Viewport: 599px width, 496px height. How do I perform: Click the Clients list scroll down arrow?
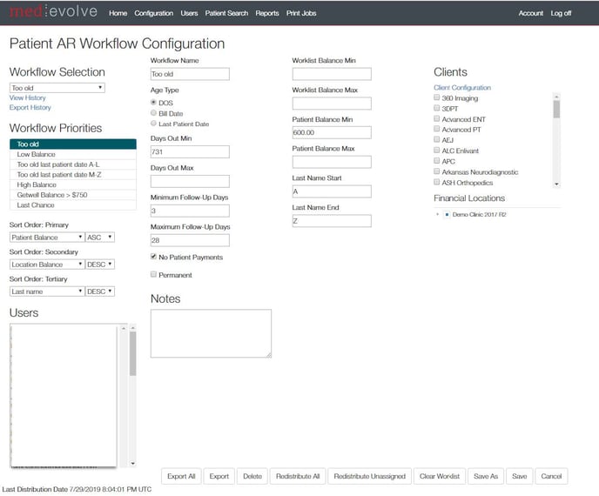556,184
